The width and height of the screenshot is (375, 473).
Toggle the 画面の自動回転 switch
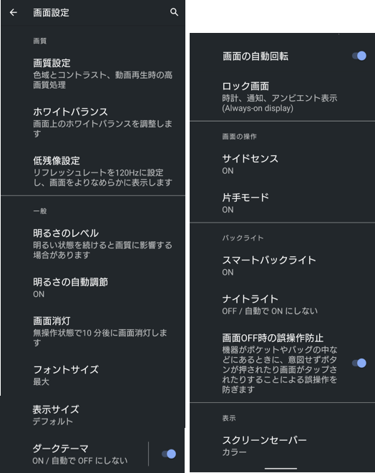pyautogui.click(x=359, y=56)
